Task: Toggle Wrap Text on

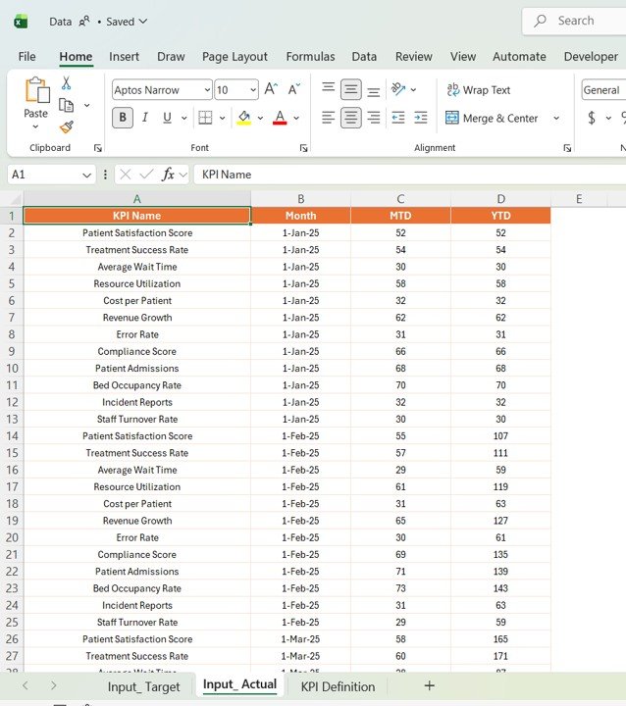Action: pos(479,90)
